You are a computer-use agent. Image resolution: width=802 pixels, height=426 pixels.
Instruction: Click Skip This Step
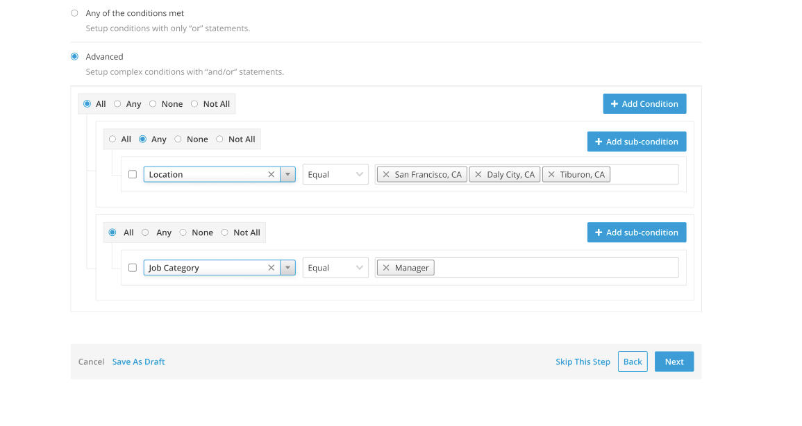coord(583,361)
